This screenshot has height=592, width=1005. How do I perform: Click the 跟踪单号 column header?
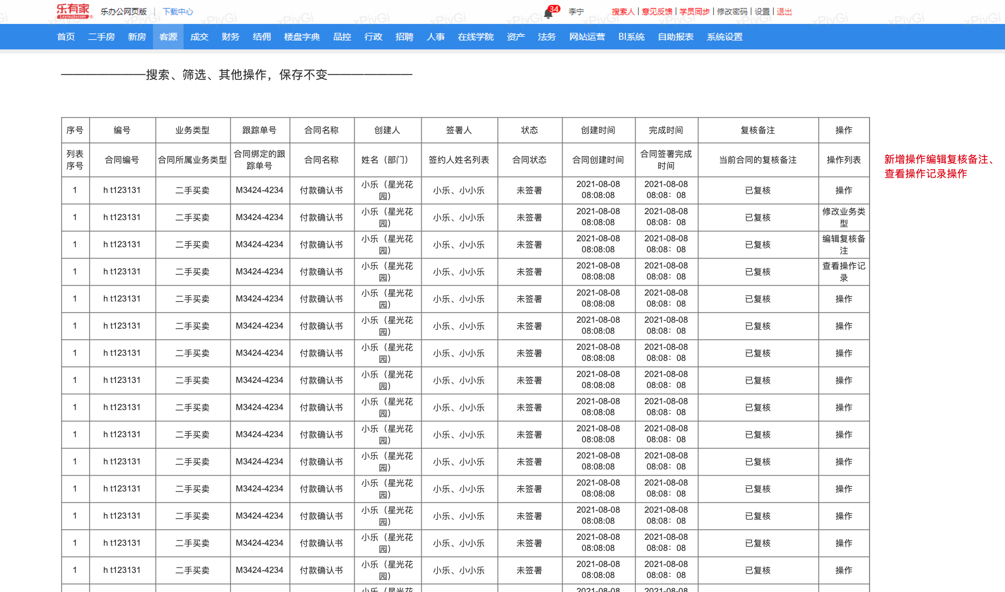[x=259, y=130]
